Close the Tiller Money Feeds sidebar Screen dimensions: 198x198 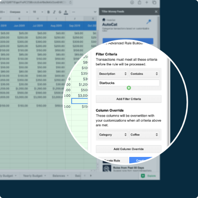pyautogui.click(x=156, y=12)
